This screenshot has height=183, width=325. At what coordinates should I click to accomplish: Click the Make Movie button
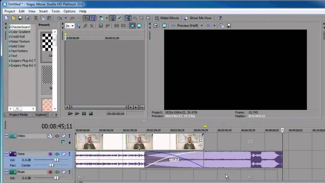(x=167, y=18)
